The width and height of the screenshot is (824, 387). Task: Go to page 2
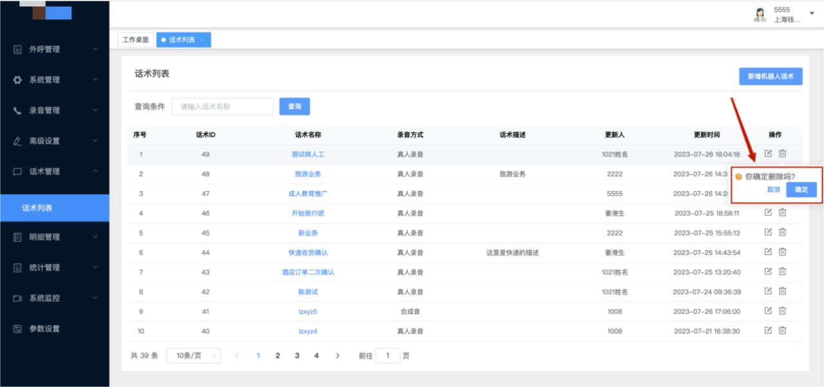click(277, 355)
